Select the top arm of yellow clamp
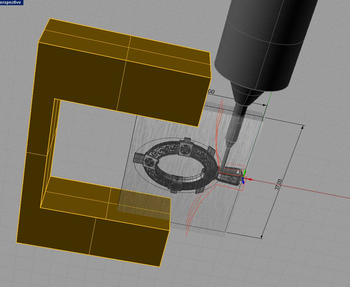The width and height of the screenshot is (350, 287). click(x=123, y=77)
